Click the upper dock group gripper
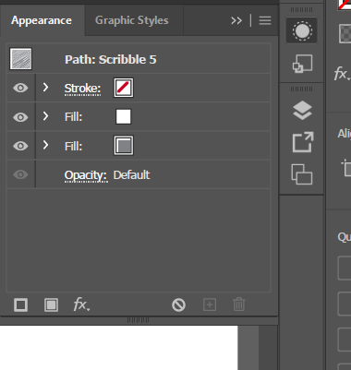Viewport: 351px width, 370px height. point(301,10)
